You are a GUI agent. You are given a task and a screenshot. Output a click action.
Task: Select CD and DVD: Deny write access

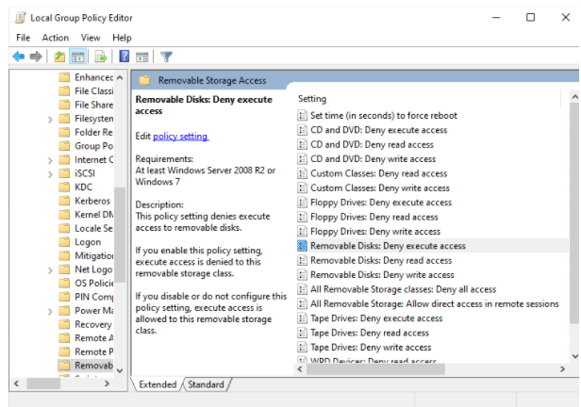[373, 159]
